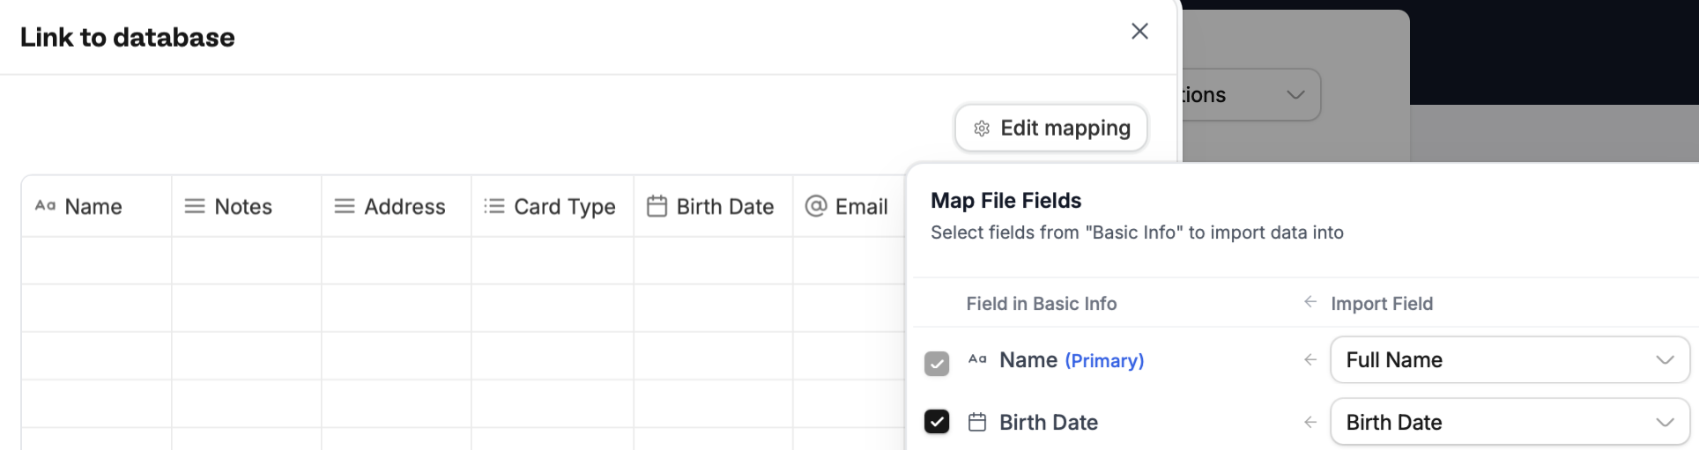1699x450 pixels.
Task: Click the gear icon on Edit mapping
Action: 982,129
